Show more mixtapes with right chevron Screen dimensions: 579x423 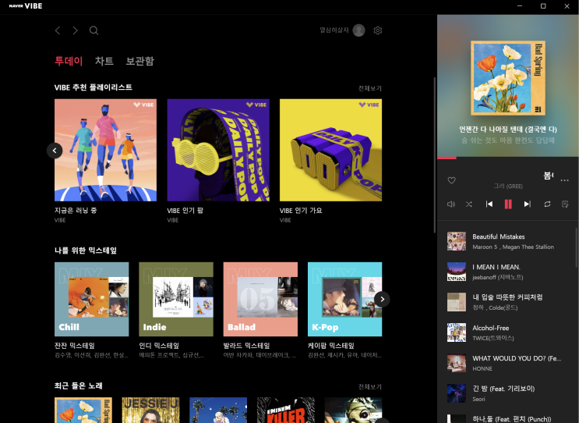click(x=382, y=299)
